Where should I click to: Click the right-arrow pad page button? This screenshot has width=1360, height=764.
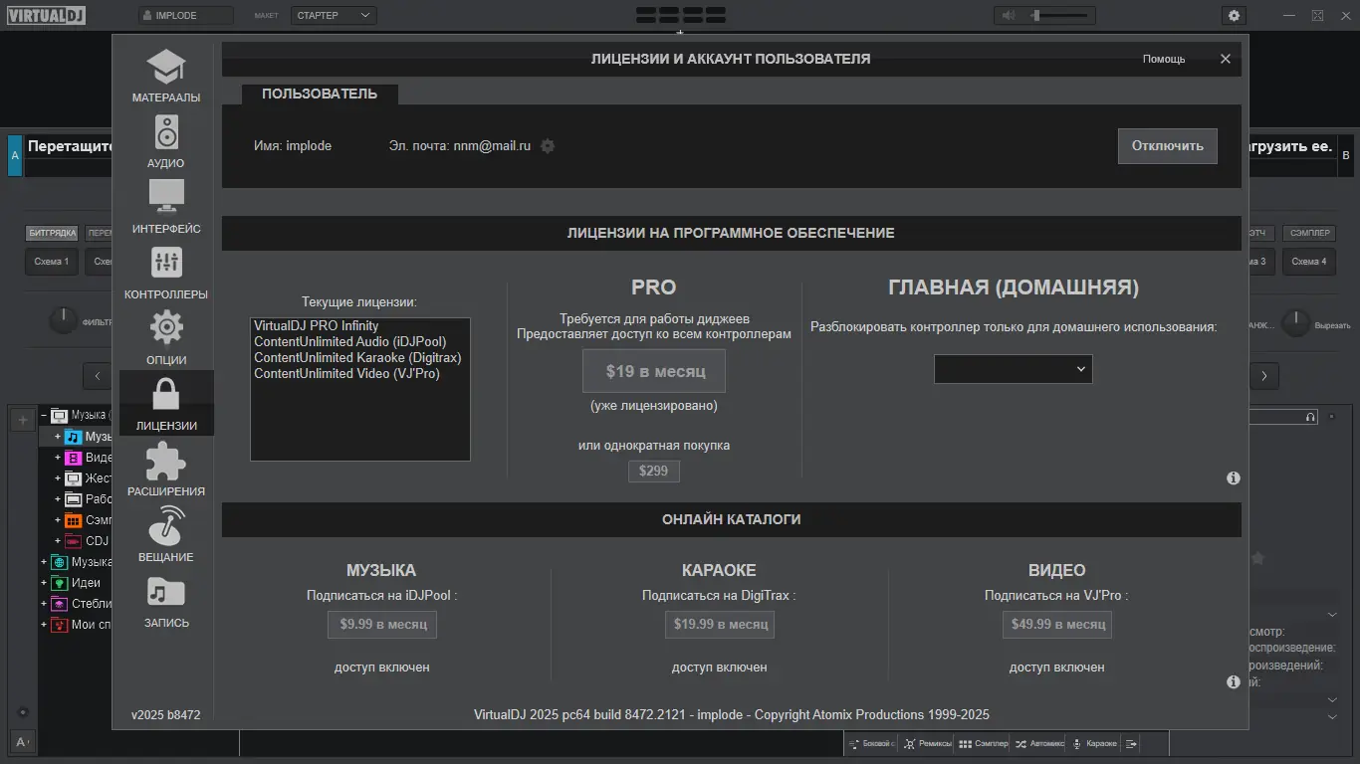[x=1263, y=376]
